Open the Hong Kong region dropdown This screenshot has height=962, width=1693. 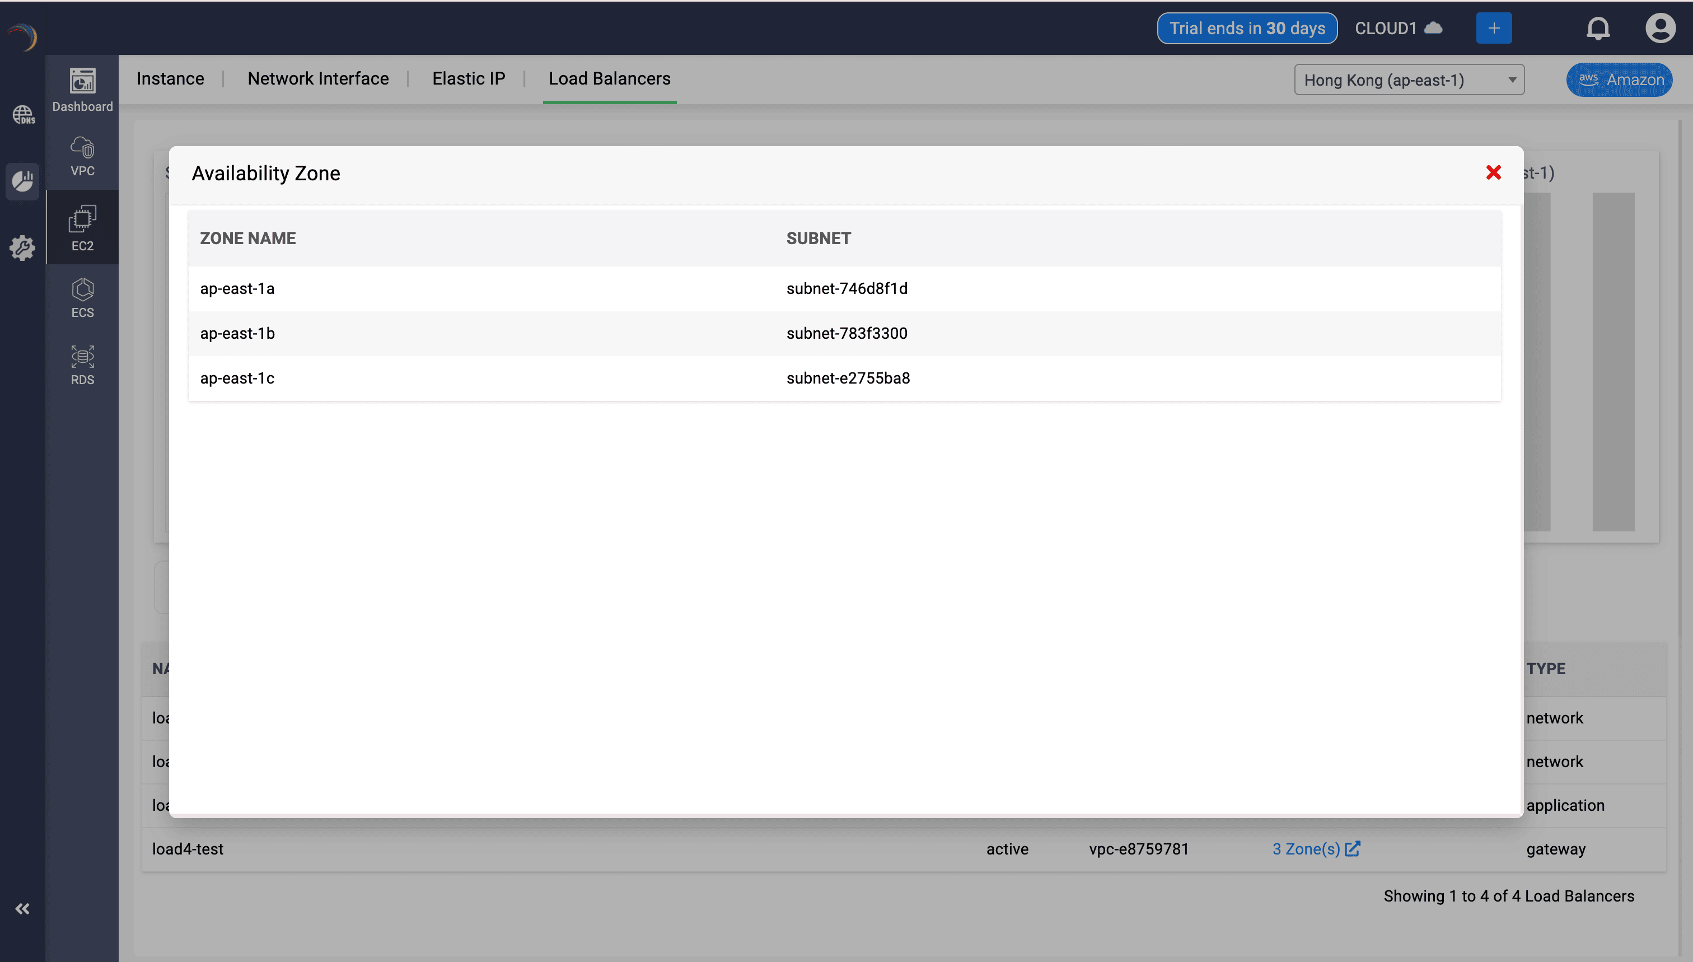click(x=1408, y=80)
